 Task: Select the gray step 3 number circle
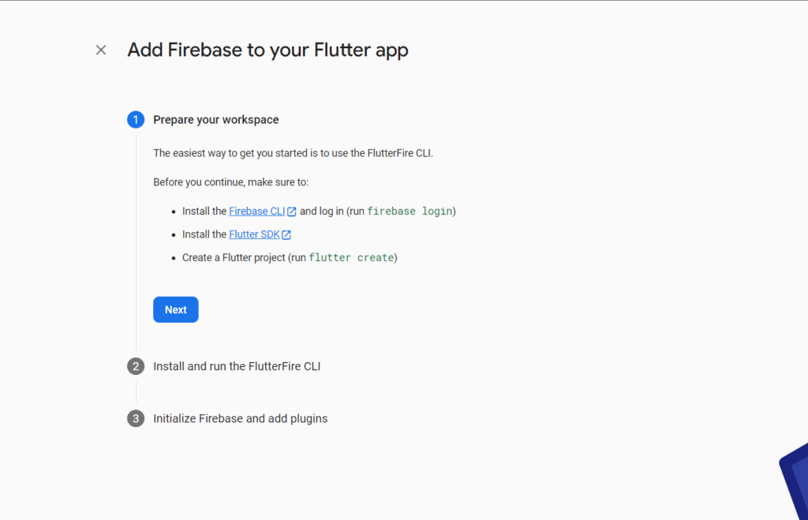[x=136, y=418]
